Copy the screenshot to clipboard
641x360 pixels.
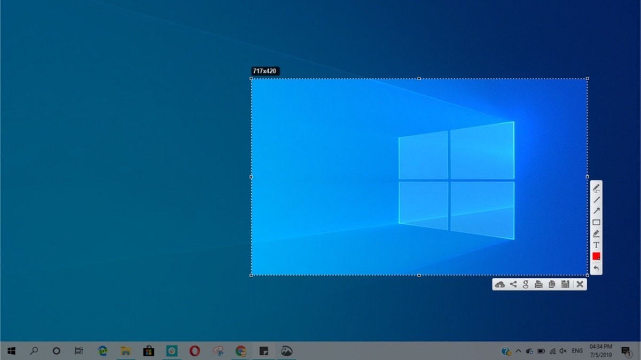[x=552, y=285]
